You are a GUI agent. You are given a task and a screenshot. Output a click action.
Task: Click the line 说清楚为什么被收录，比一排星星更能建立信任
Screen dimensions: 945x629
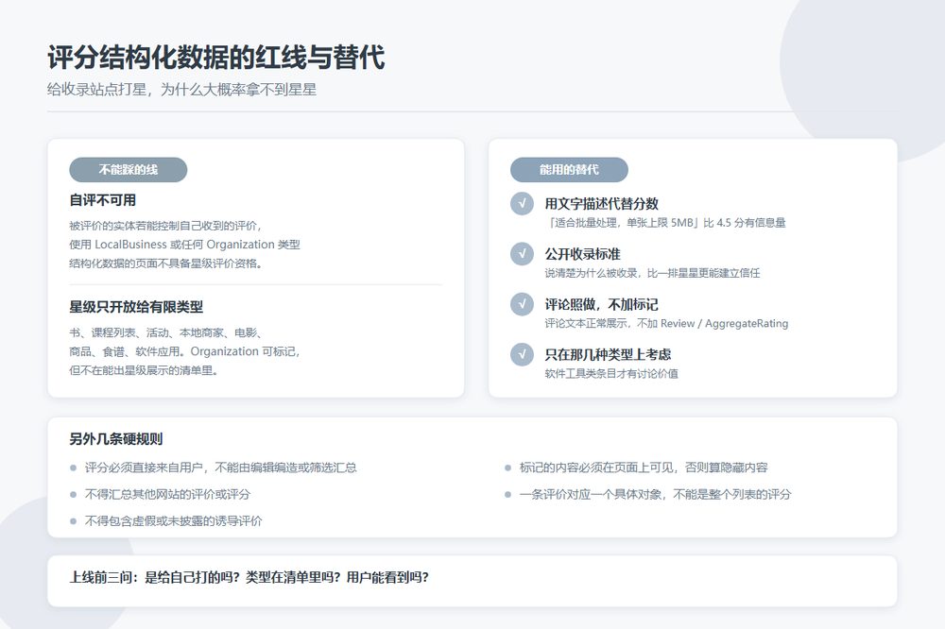point(652,273)
